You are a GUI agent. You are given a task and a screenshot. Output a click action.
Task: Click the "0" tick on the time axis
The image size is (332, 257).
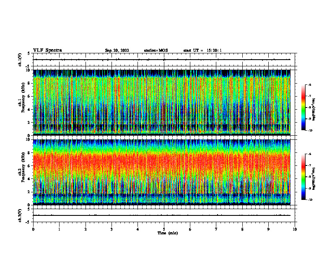33,229
